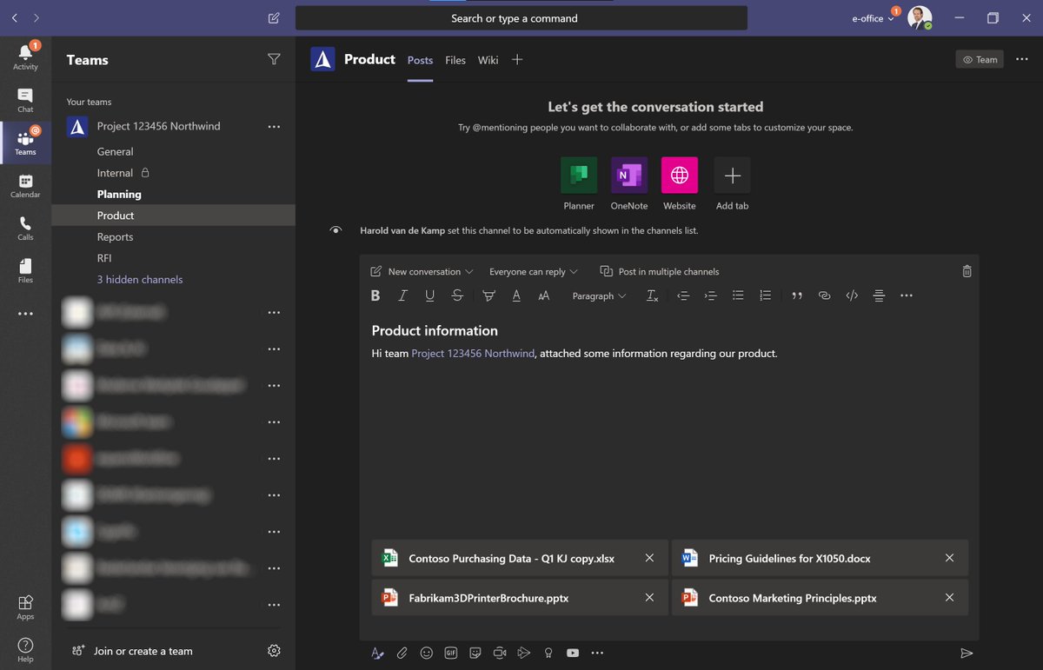
Task: Add a new tab with plus icon
Action: click(517, 59)
